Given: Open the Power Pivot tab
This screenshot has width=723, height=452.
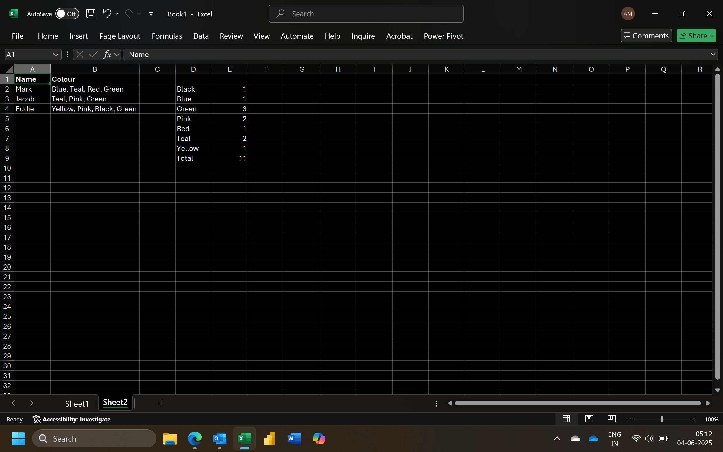Looking at the screenshot, I should (x=443, y=36).
